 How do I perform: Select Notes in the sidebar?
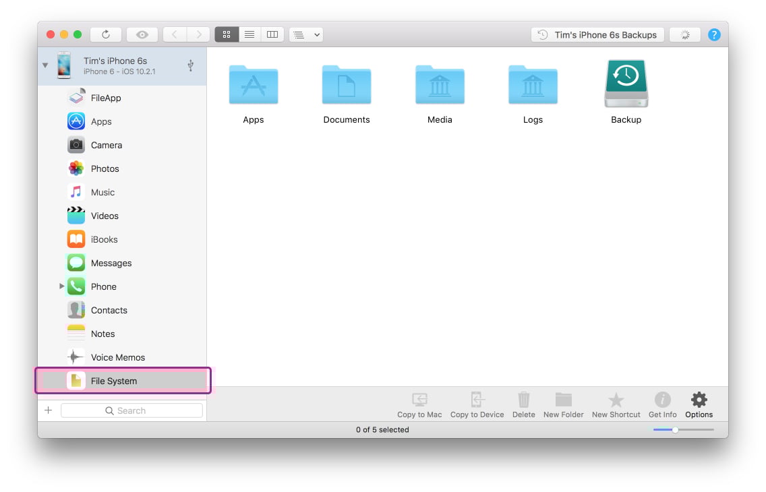[x=122, y=334]
